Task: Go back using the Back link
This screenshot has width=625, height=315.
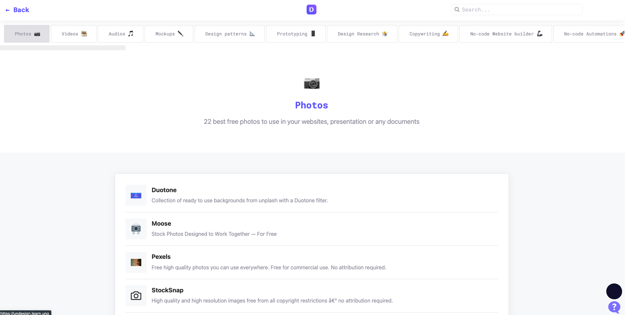Action: coord(17,10)
